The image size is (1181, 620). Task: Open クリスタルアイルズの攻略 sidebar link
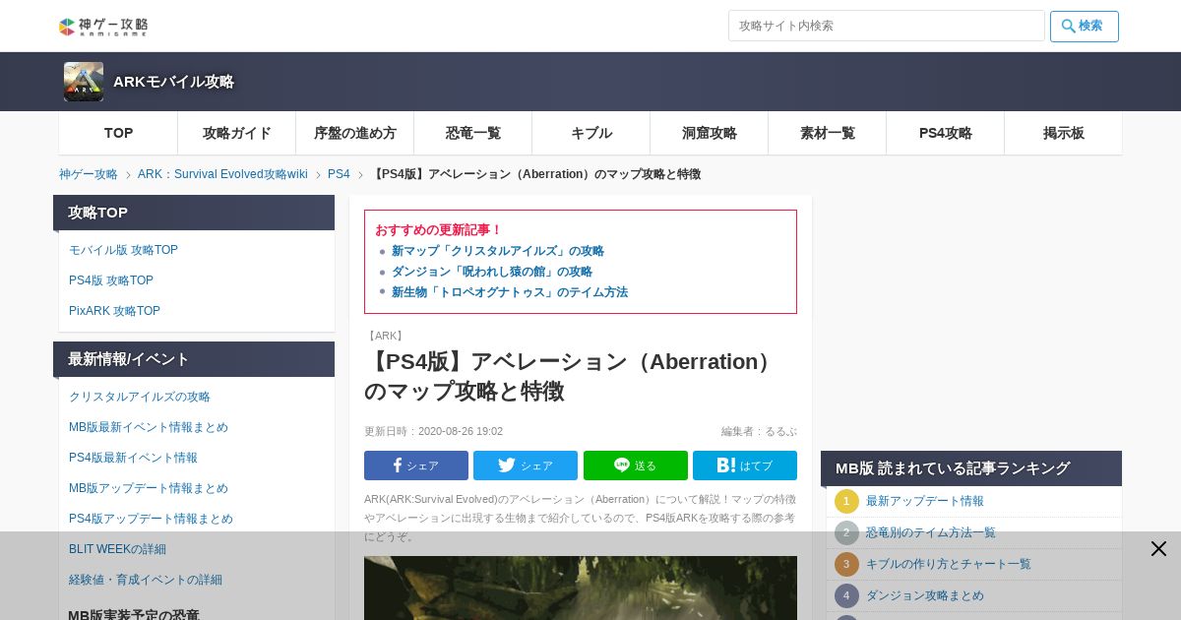tap(140, 397)
